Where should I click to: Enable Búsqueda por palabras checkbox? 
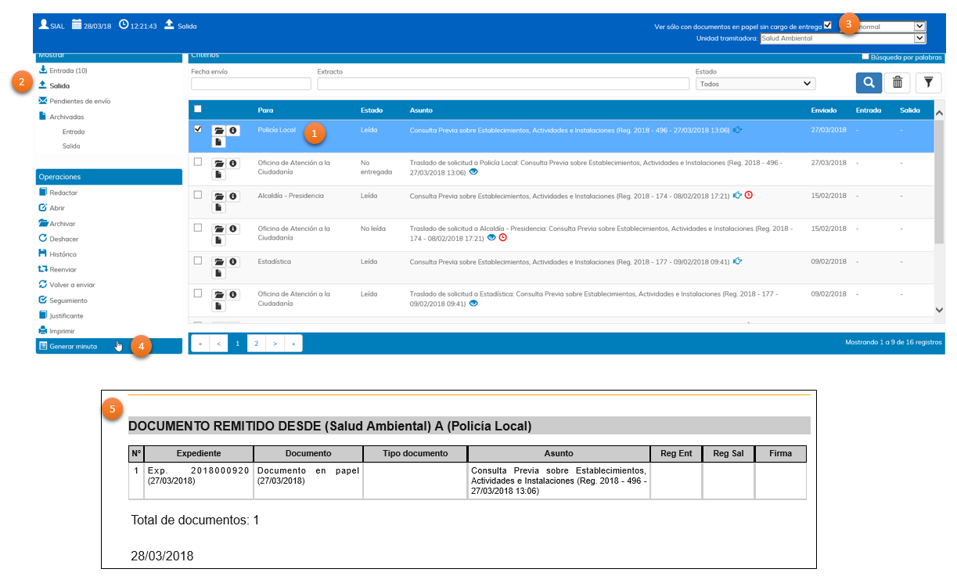[865, 56]
